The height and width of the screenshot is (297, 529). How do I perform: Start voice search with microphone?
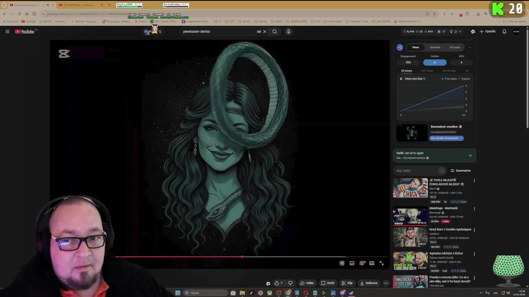coord(288,31)
